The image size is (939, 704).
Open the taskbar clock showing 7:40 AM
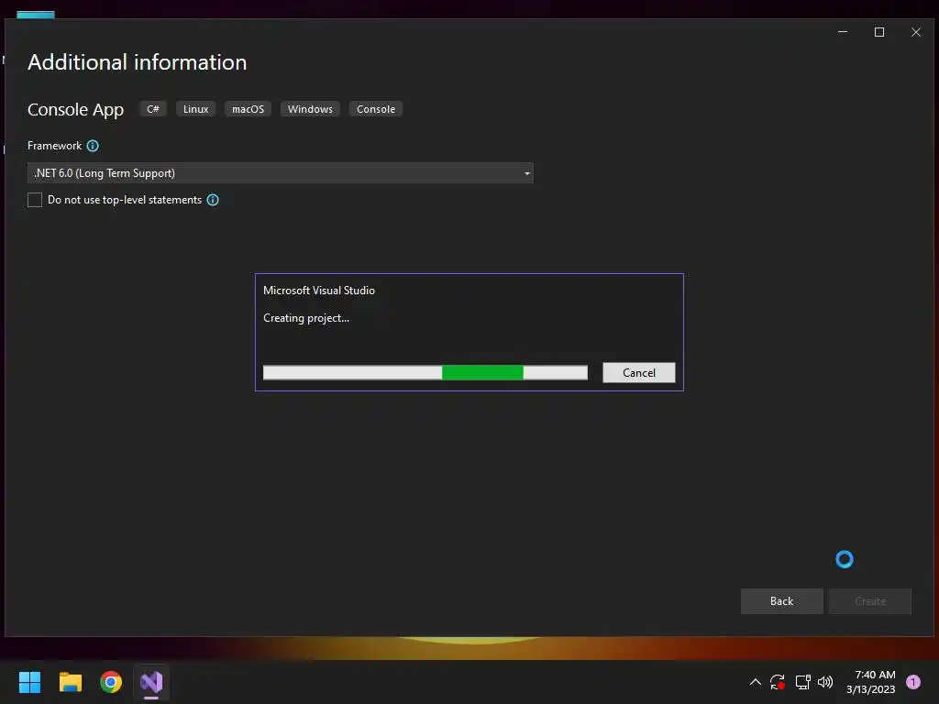click(x=870, y=682)
